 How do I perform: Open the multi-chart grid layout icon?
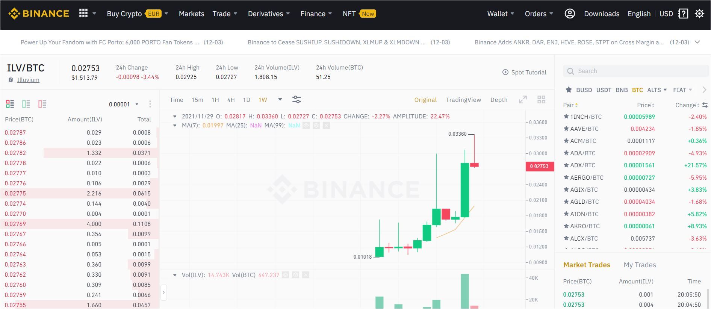point(541,100)
